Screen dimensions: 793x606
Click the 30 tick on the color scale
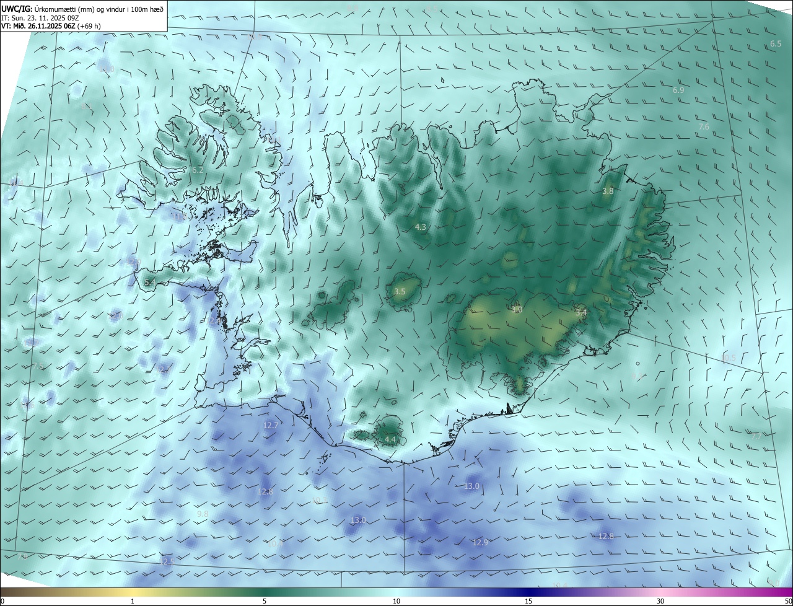[x=660, y=601]
